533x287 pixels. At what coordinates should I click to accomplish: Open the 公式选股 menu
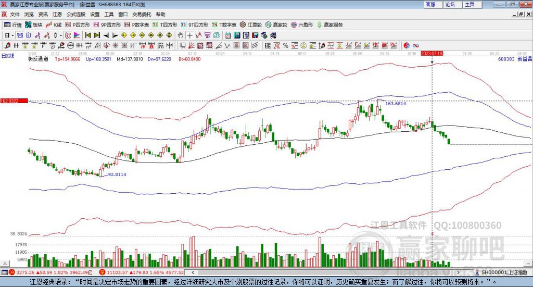click(76, 14)
